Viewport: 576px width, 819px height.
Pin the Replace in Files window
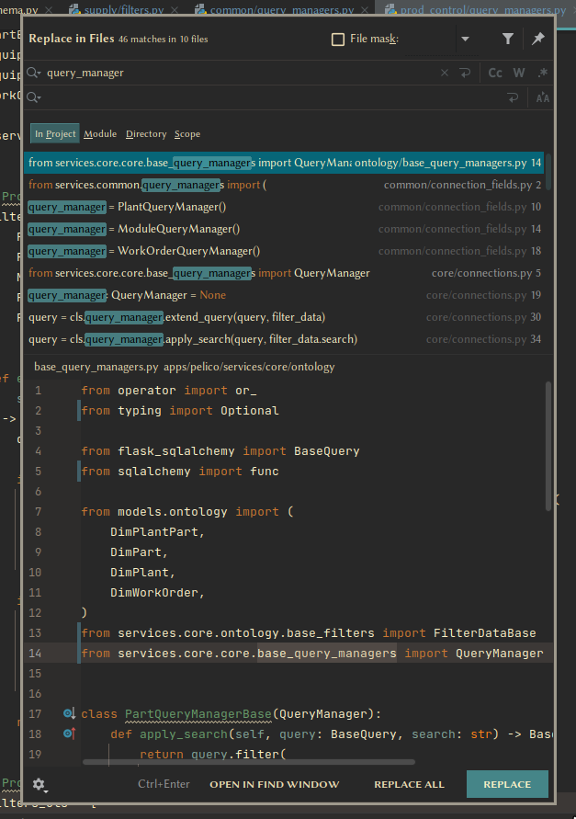(538, 39)
